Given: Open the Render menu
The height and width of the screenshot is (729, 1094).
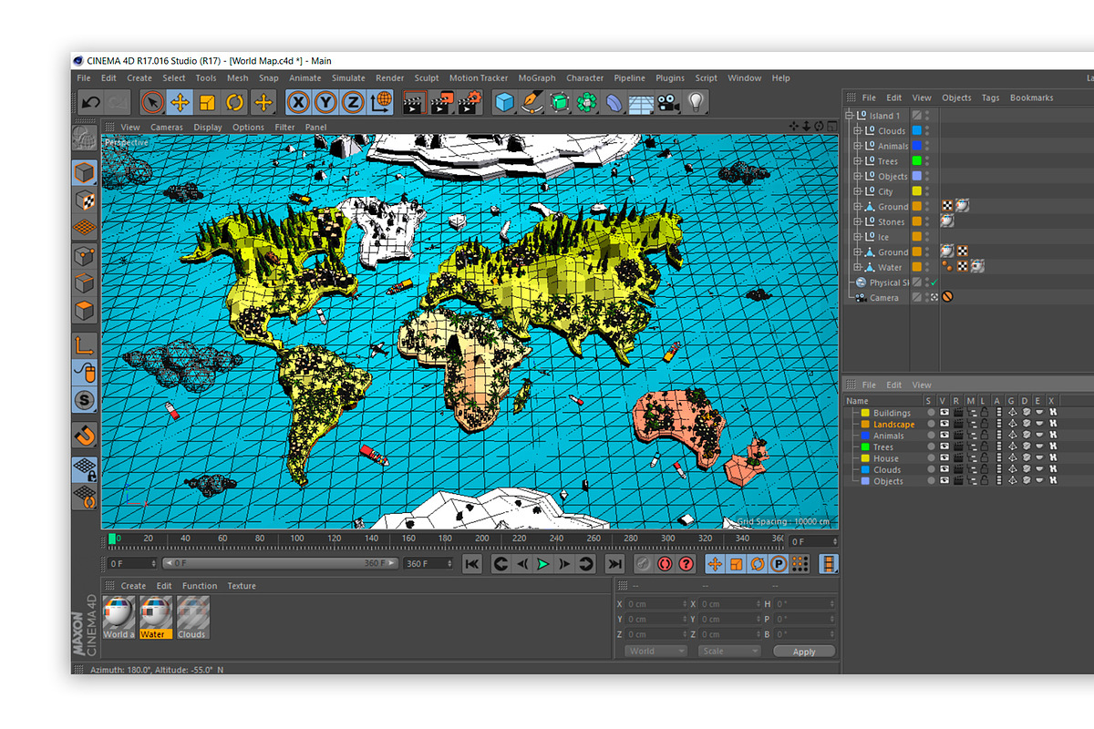Looking at the screenshot, I should (390, 78).
